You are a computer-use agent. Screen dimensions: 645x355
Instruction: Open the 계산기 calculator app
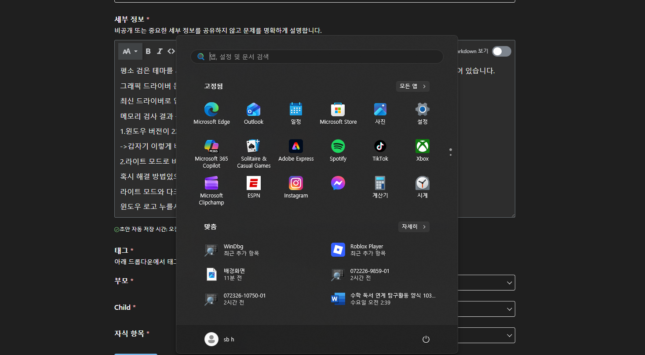coord(380,187)
